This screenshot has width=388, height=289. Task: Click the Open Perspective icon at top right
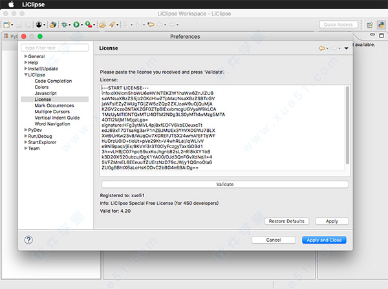click(x=369, y=25)
